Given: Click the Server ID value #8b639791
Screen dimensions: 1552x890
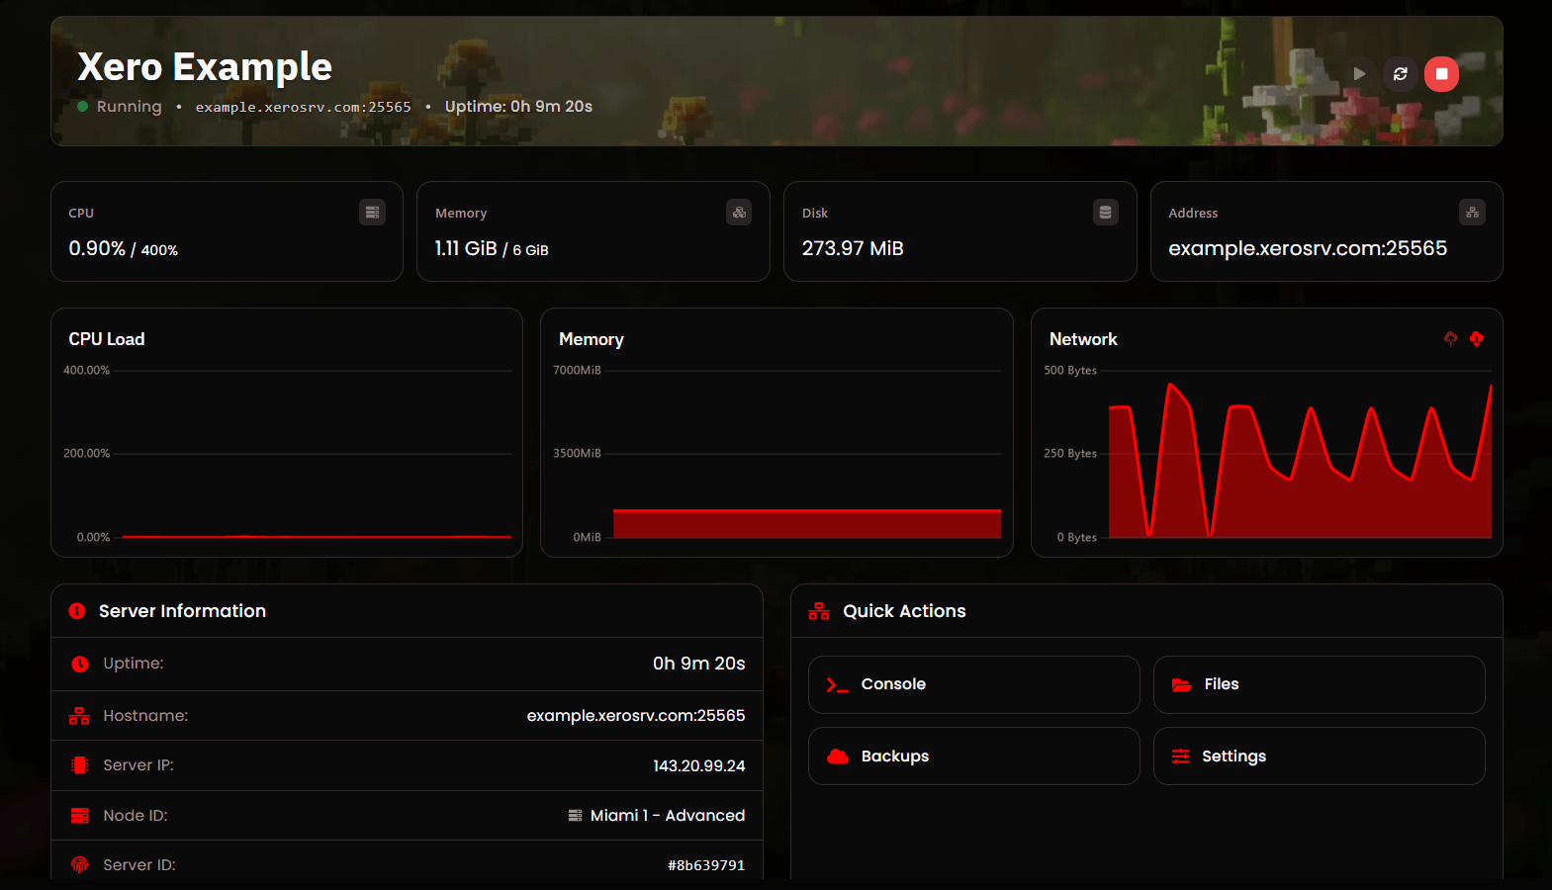Looking at the screenshot, I should (x=706, y=865).
